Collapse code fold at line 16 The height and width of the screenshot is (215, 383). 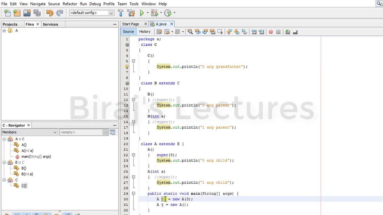pos(133,122)
